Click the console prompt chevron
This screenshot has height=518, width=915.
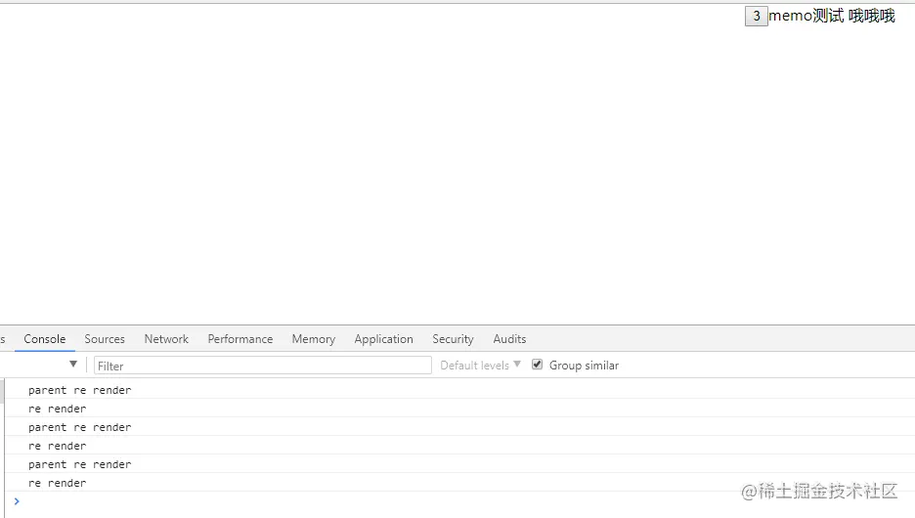click(17, 501)
